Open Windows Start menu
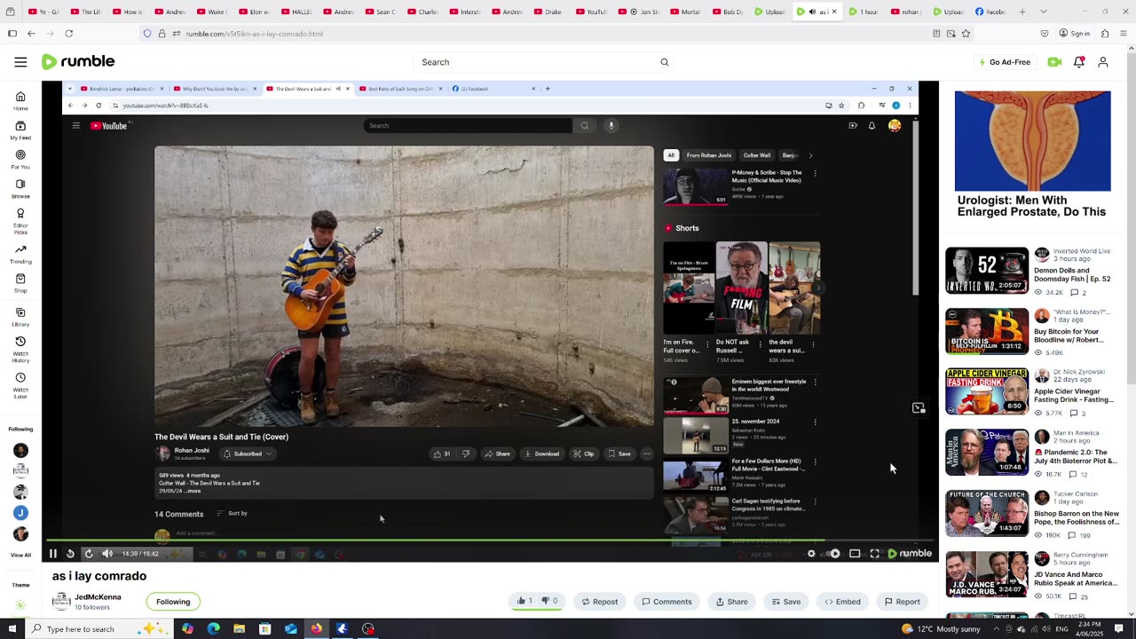Viewport: 1136px width, 639px height. tap(12, 628)
